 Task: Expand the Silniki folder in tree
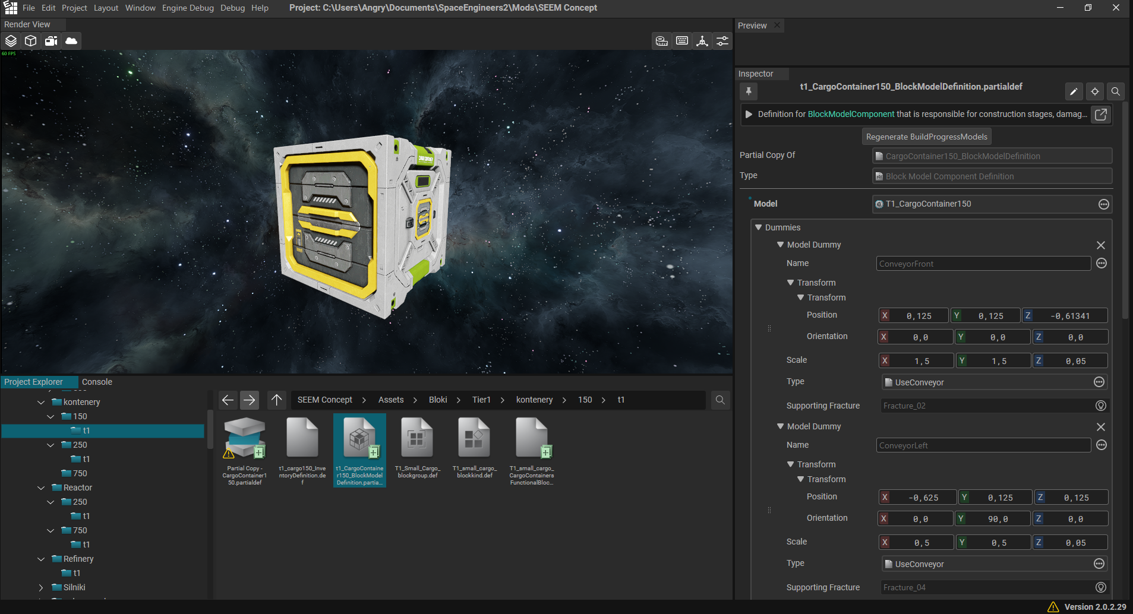pos(41,588)
